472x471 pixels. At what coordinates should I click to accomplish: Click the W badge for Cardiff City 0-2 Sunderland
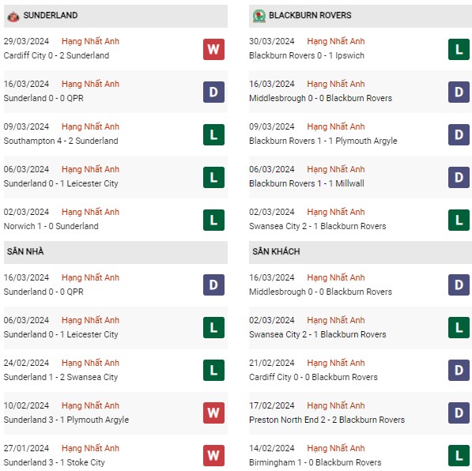[x=213, y=49]
